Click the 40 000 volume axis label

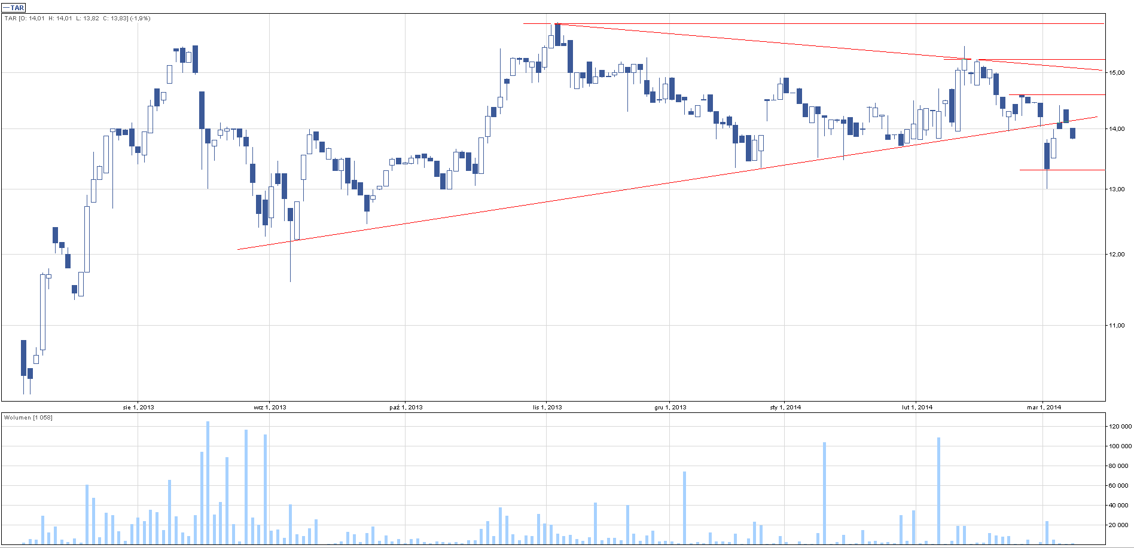1119,506
